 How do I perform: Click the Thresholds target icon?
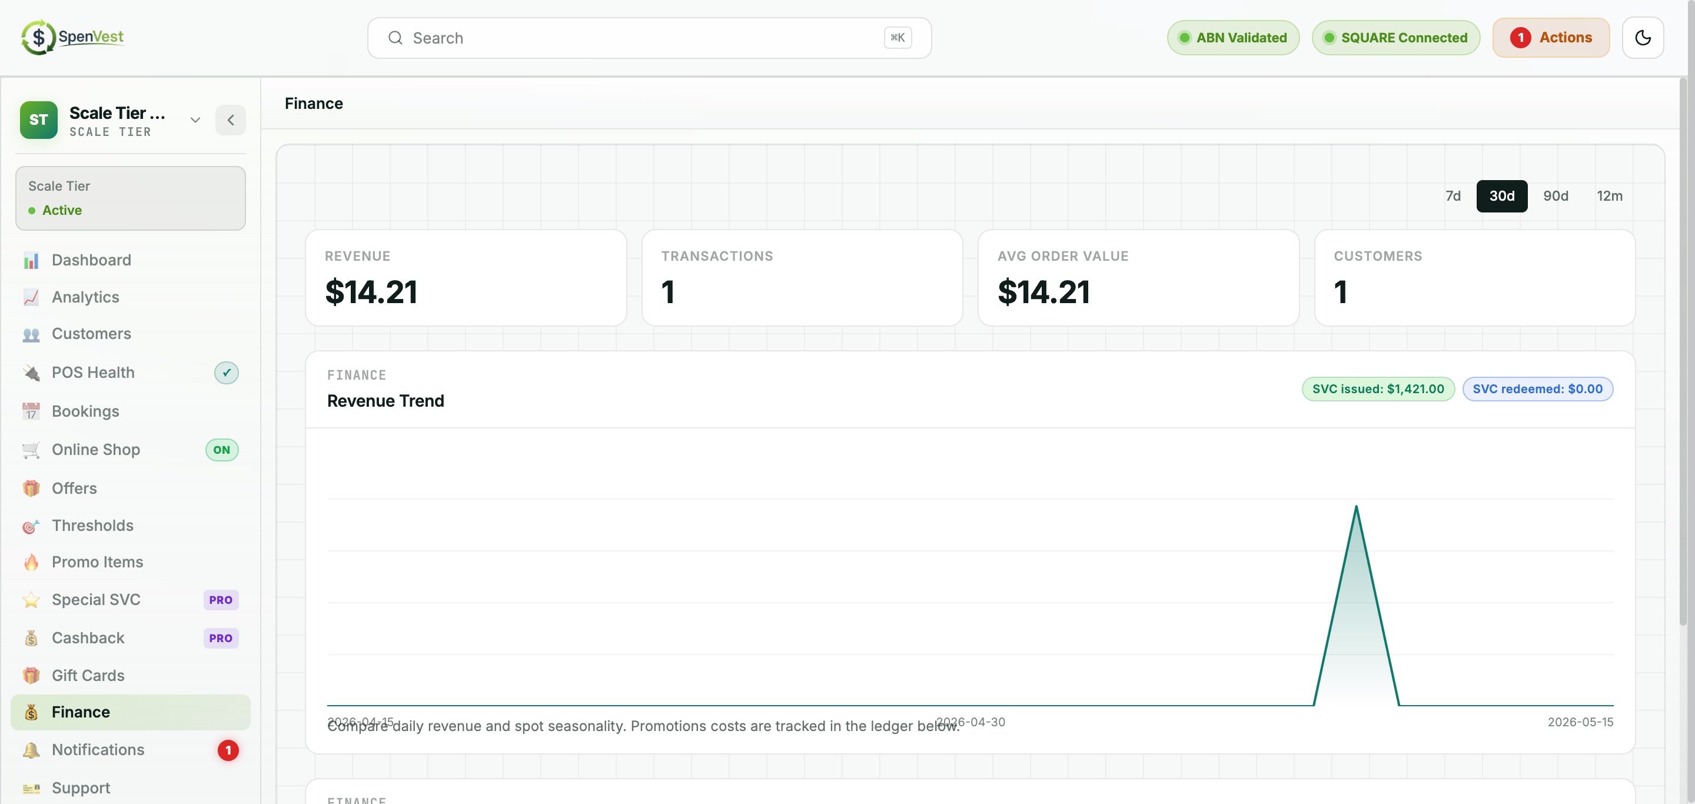point(31,526)
